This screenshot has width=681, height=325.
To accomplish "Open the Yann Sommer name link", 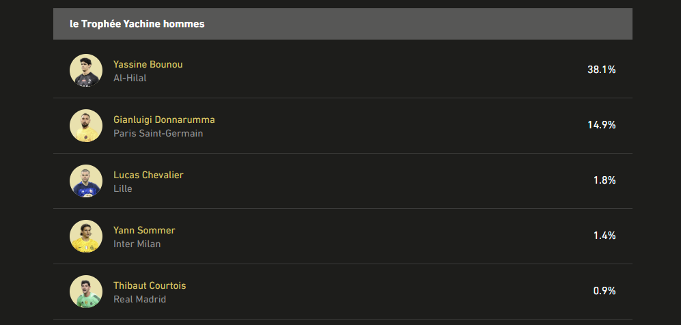I will (x=144, y=230).
